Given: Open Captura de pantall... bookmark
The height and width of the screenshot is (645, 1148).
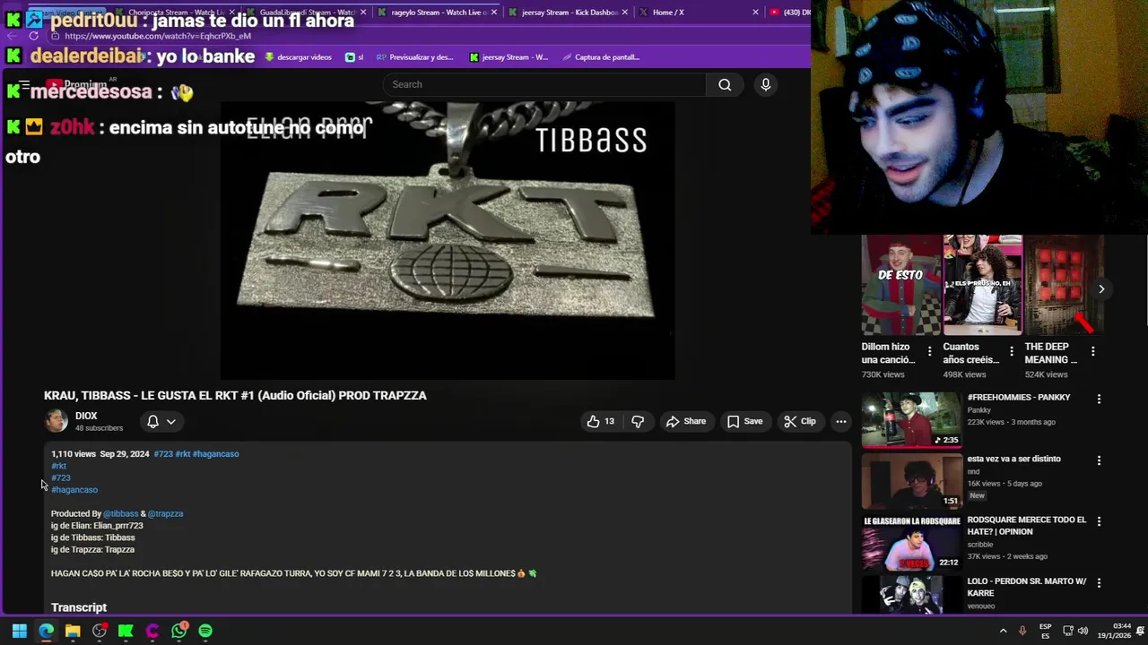Looking at the screenshot, I should point(601,57).
